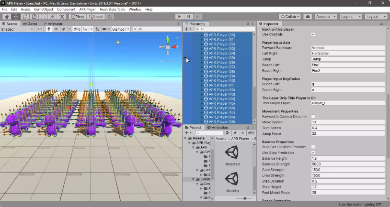Toggle scene audio speaker icon
The height and width of the screenshot is (207, 390).
point(56,29)
